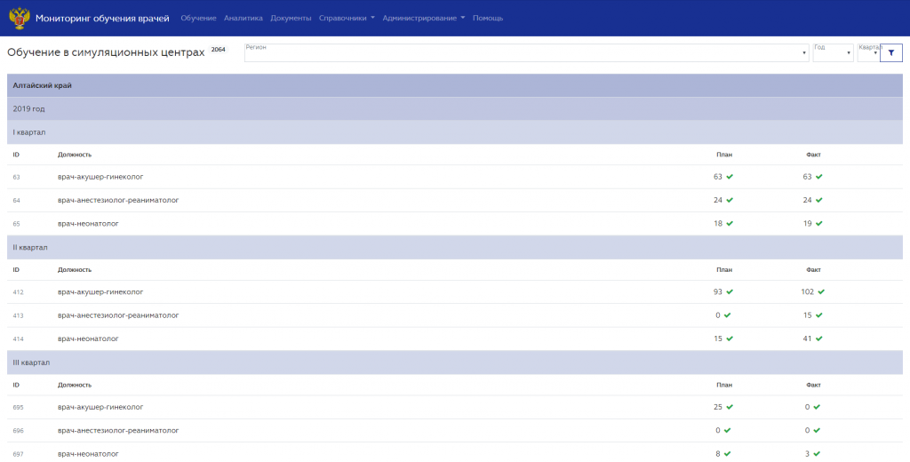
Task: Click checkmark beside Plan 93 in II квартал
Action: (730, 292)
